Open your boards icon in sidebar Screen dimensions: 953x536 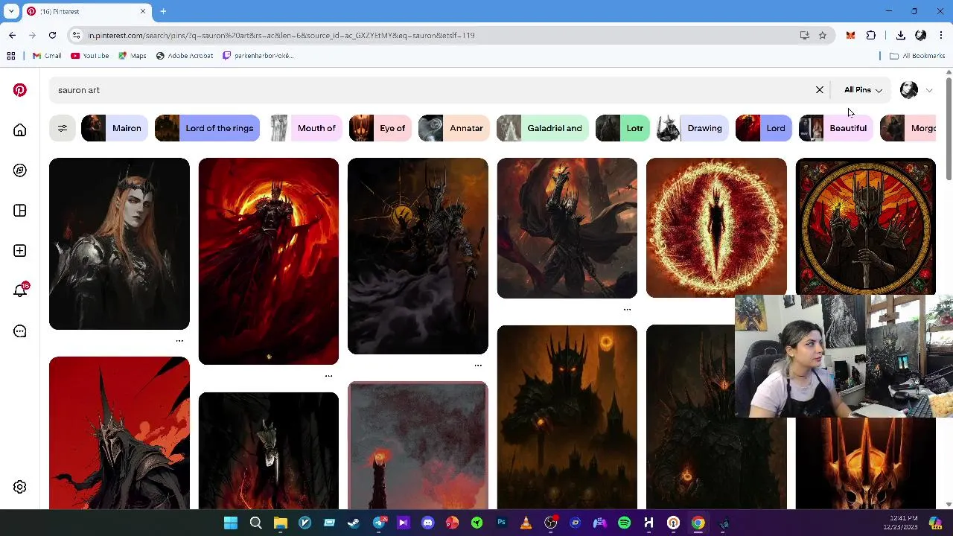pos(20,211)
